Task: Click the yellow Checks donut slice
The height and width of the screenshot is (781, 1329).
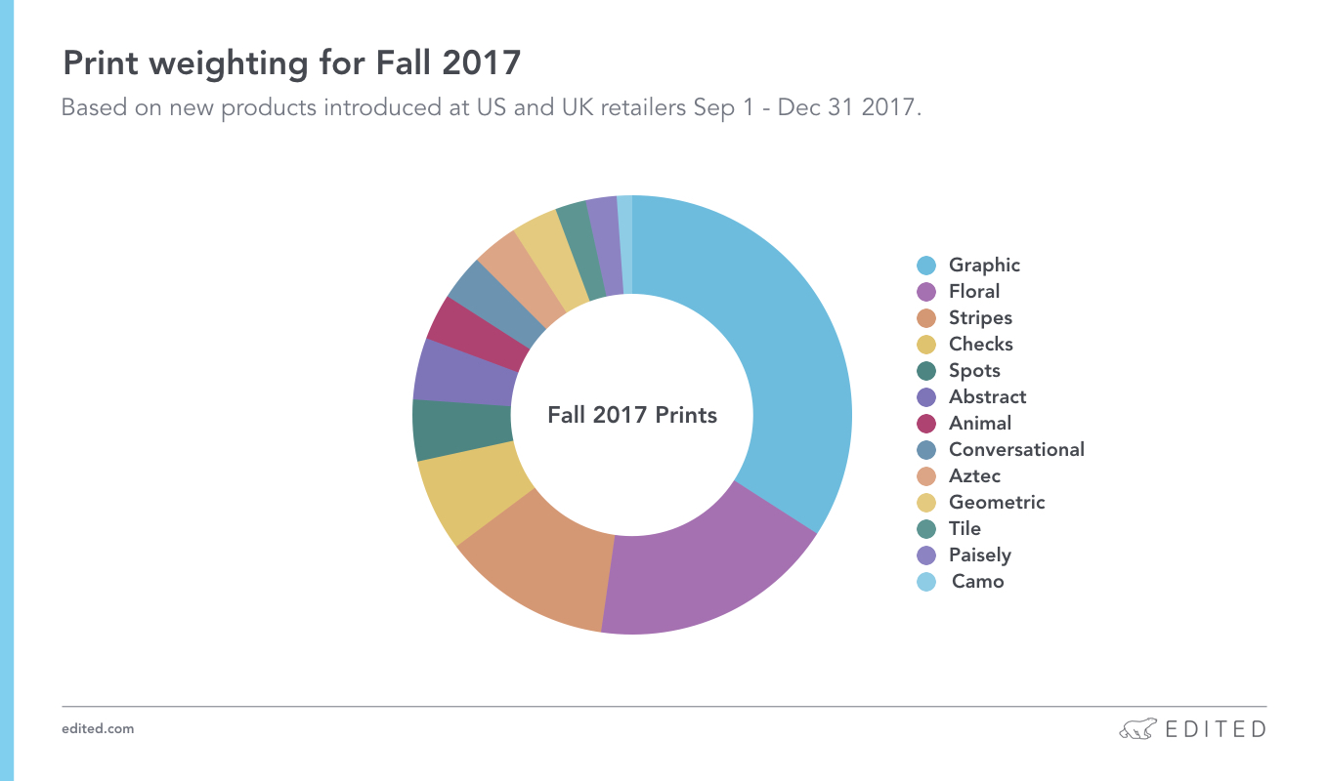Action: [x=469, y=491]
